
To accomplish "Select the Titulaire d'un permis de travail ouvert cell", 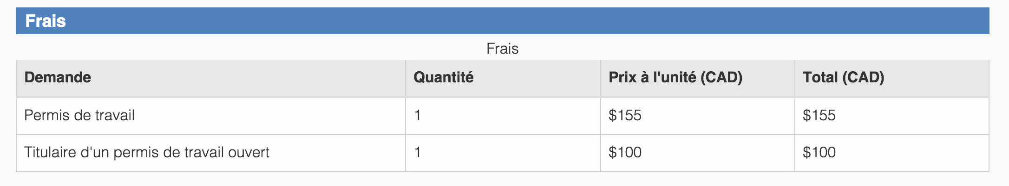I will tap(146, 152).
